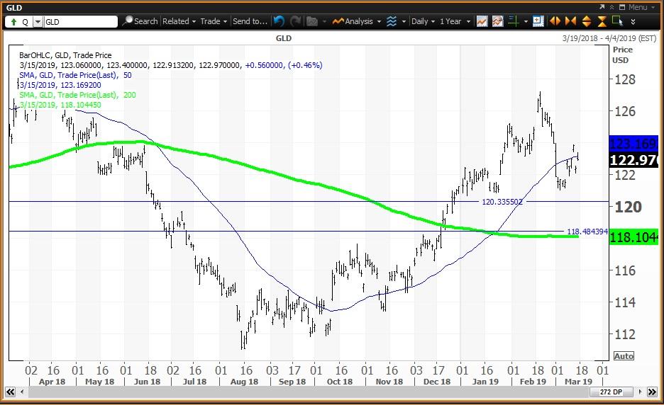664x405 pixels.
Task: Click the compress horizontally orange arrows
Action: pyautogui.click(x=570, y=21)
